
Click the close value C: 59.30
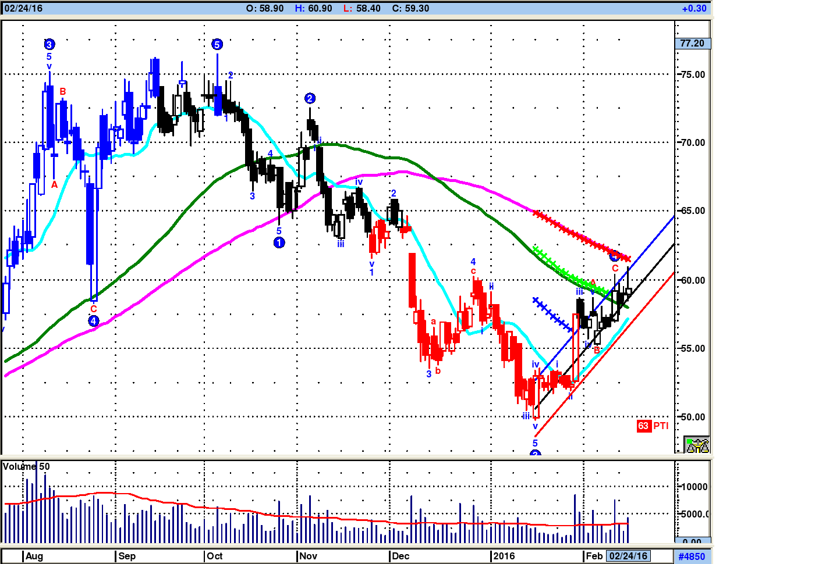(x=410, y=8)
